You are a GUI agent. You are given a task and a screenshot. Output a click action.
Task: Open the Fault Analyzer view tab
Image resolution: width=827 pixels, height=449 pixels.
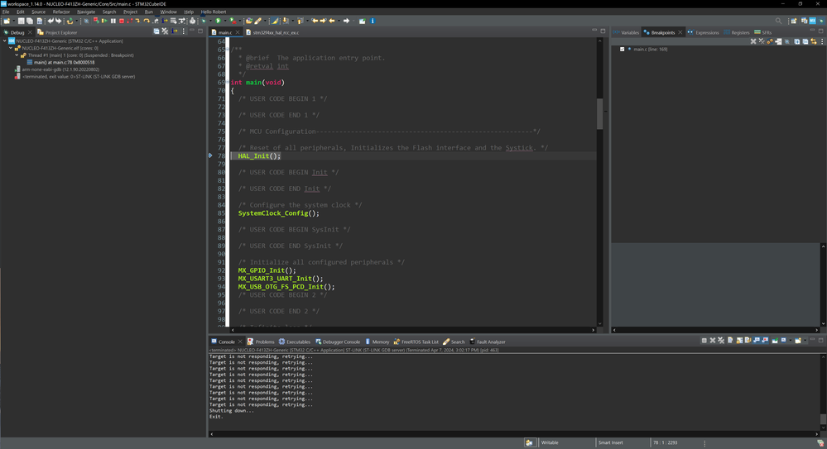pyautogui.click(x=490, y=342)
